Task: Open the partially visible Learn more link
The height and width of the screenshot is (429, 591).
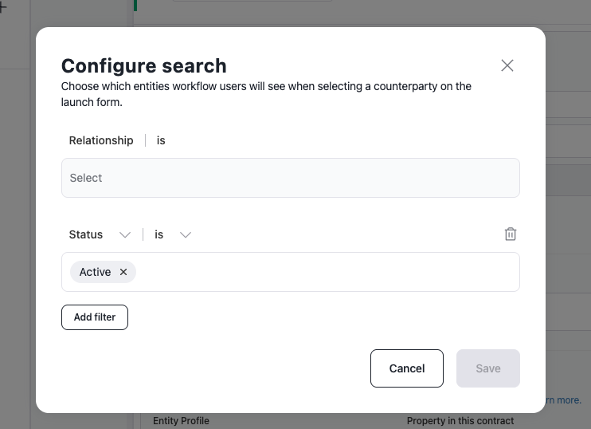Action: tap(563, 400)
